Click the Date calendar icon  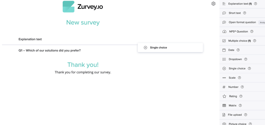tap(224, 50)
